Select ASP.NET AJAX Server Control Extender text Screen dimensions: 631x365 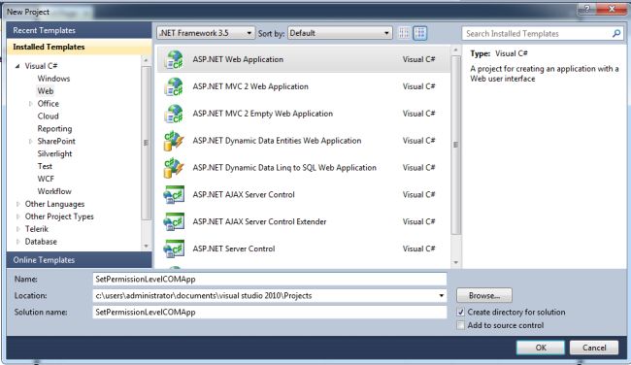pyautogui.click(x=259, y=221)
